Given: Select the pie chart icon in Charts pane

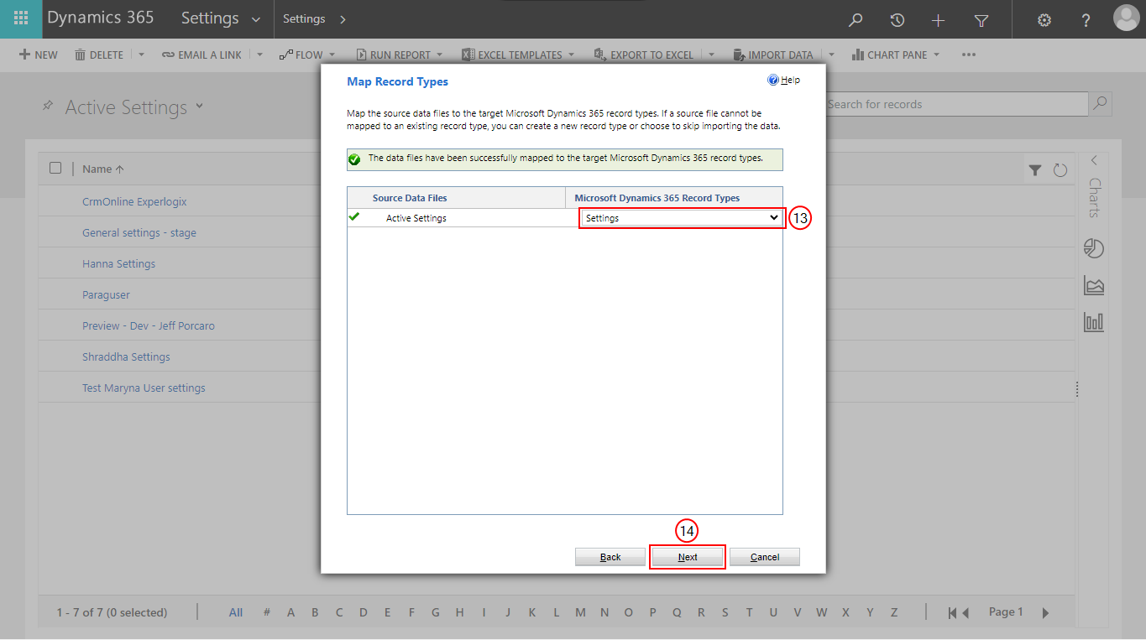Looking at the screenshot, I should tap(1094, 248).
